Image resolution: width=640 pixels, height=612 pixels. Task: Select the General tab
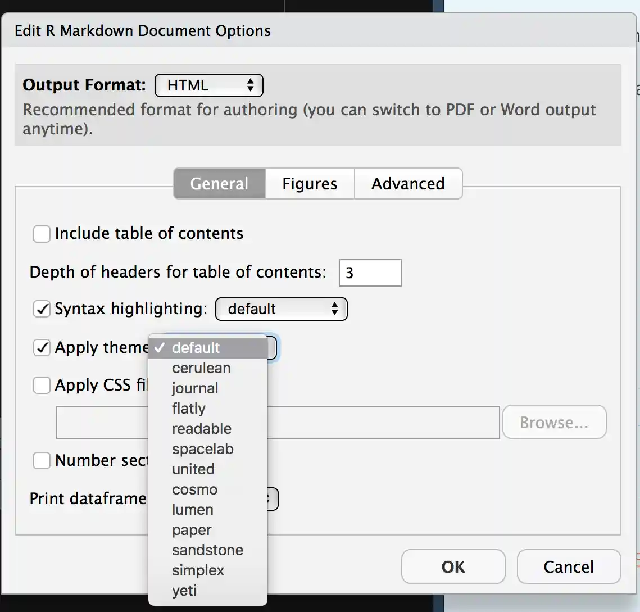tap(219, 184)
